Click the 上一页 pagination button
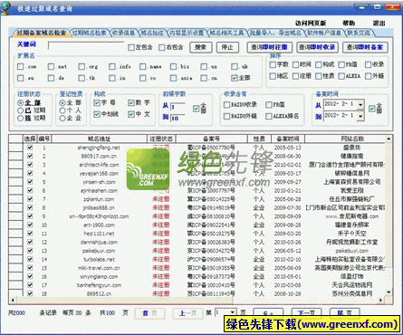The image size is (403, 335). [x=187, y=313]
